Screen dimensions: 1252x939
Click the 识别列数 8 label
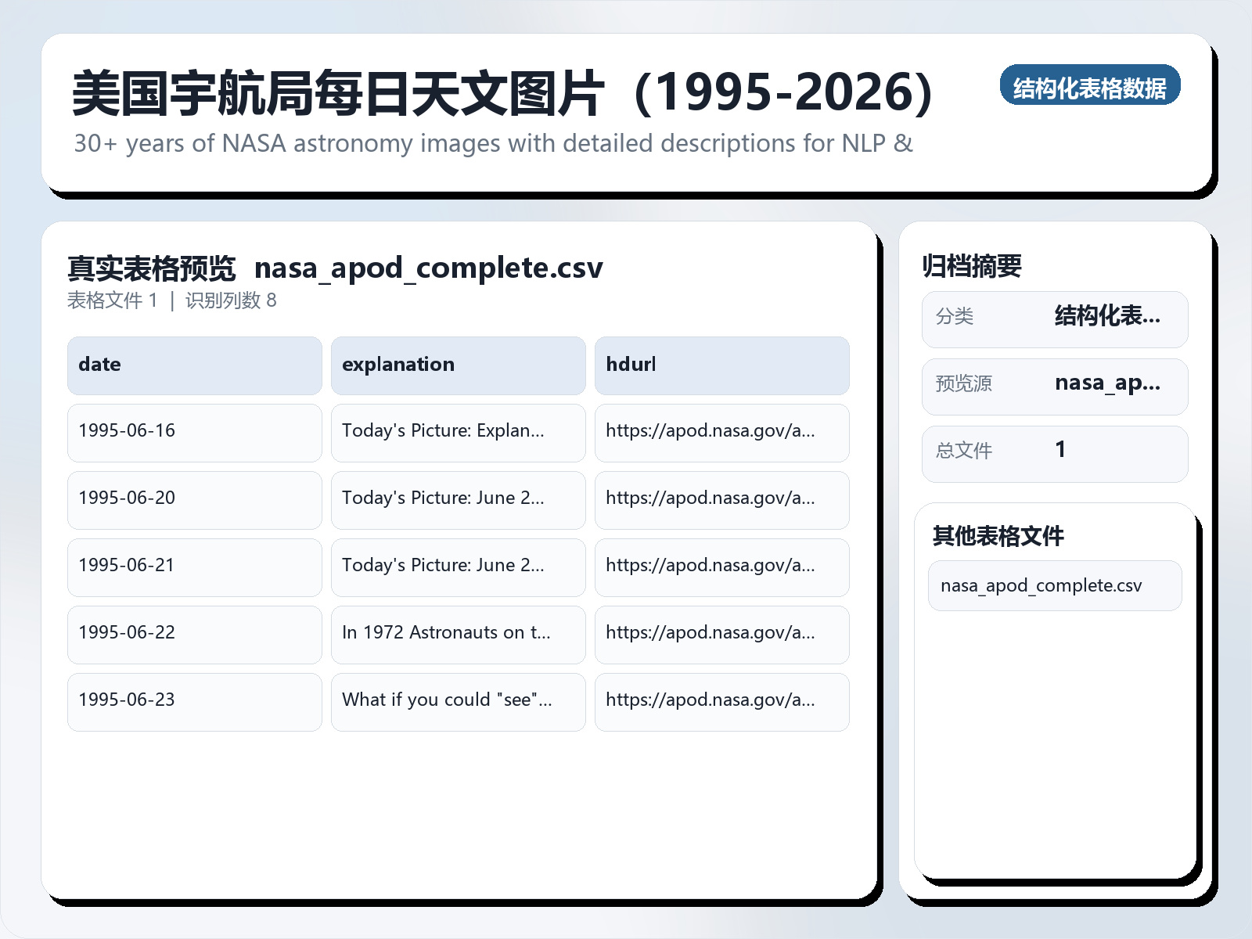click(231, 300)
